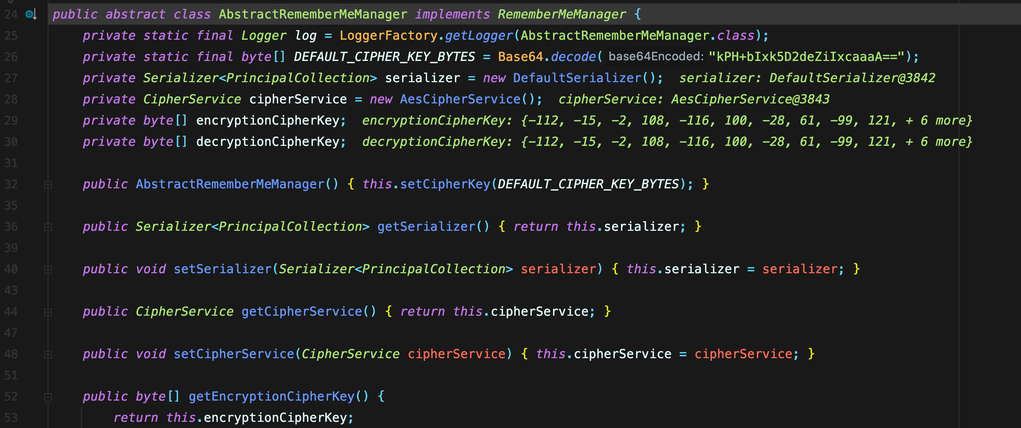Click the inline debug value AesCipherService@3843
The image size is (1021, 428).
pos(750,99)
